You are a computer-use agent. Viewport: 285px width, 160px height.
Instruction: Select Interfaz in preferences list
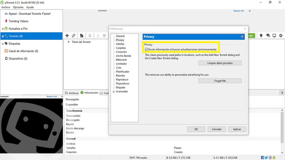click(x=120, y=44)
